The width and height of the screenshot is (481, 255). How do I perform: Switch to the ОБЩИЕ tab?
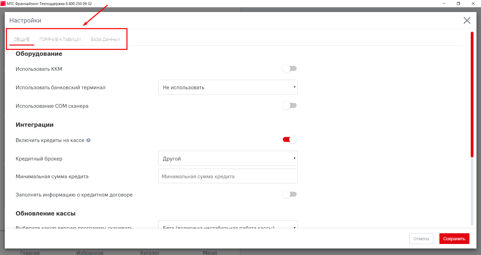click(22, 39)
